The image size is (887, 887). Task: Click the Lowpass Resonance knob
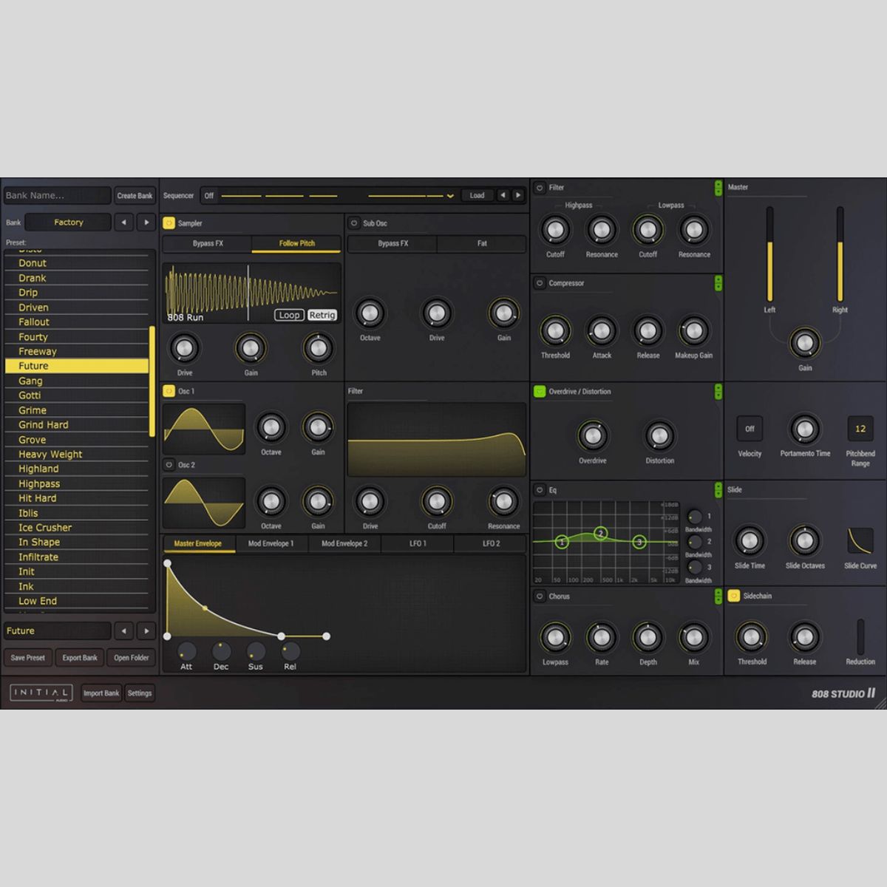point(694,230)
